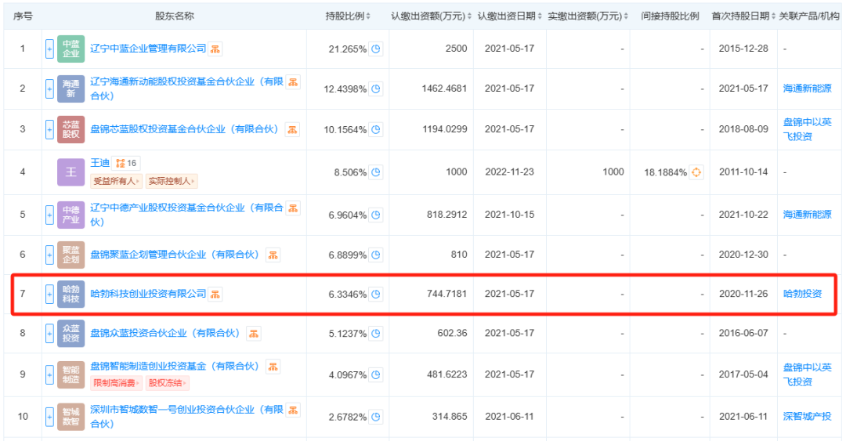The height and width of the screenshot is (441, 846).
Task: Expand row 2 辽宁海通新动能 shareholder details
Action: click(x=49, y=89)
